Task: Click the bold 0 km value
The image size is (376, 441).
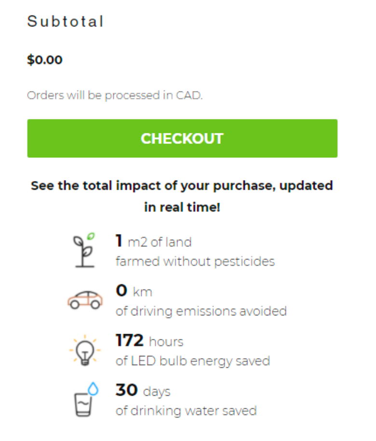Action: (x=121, y=290)
